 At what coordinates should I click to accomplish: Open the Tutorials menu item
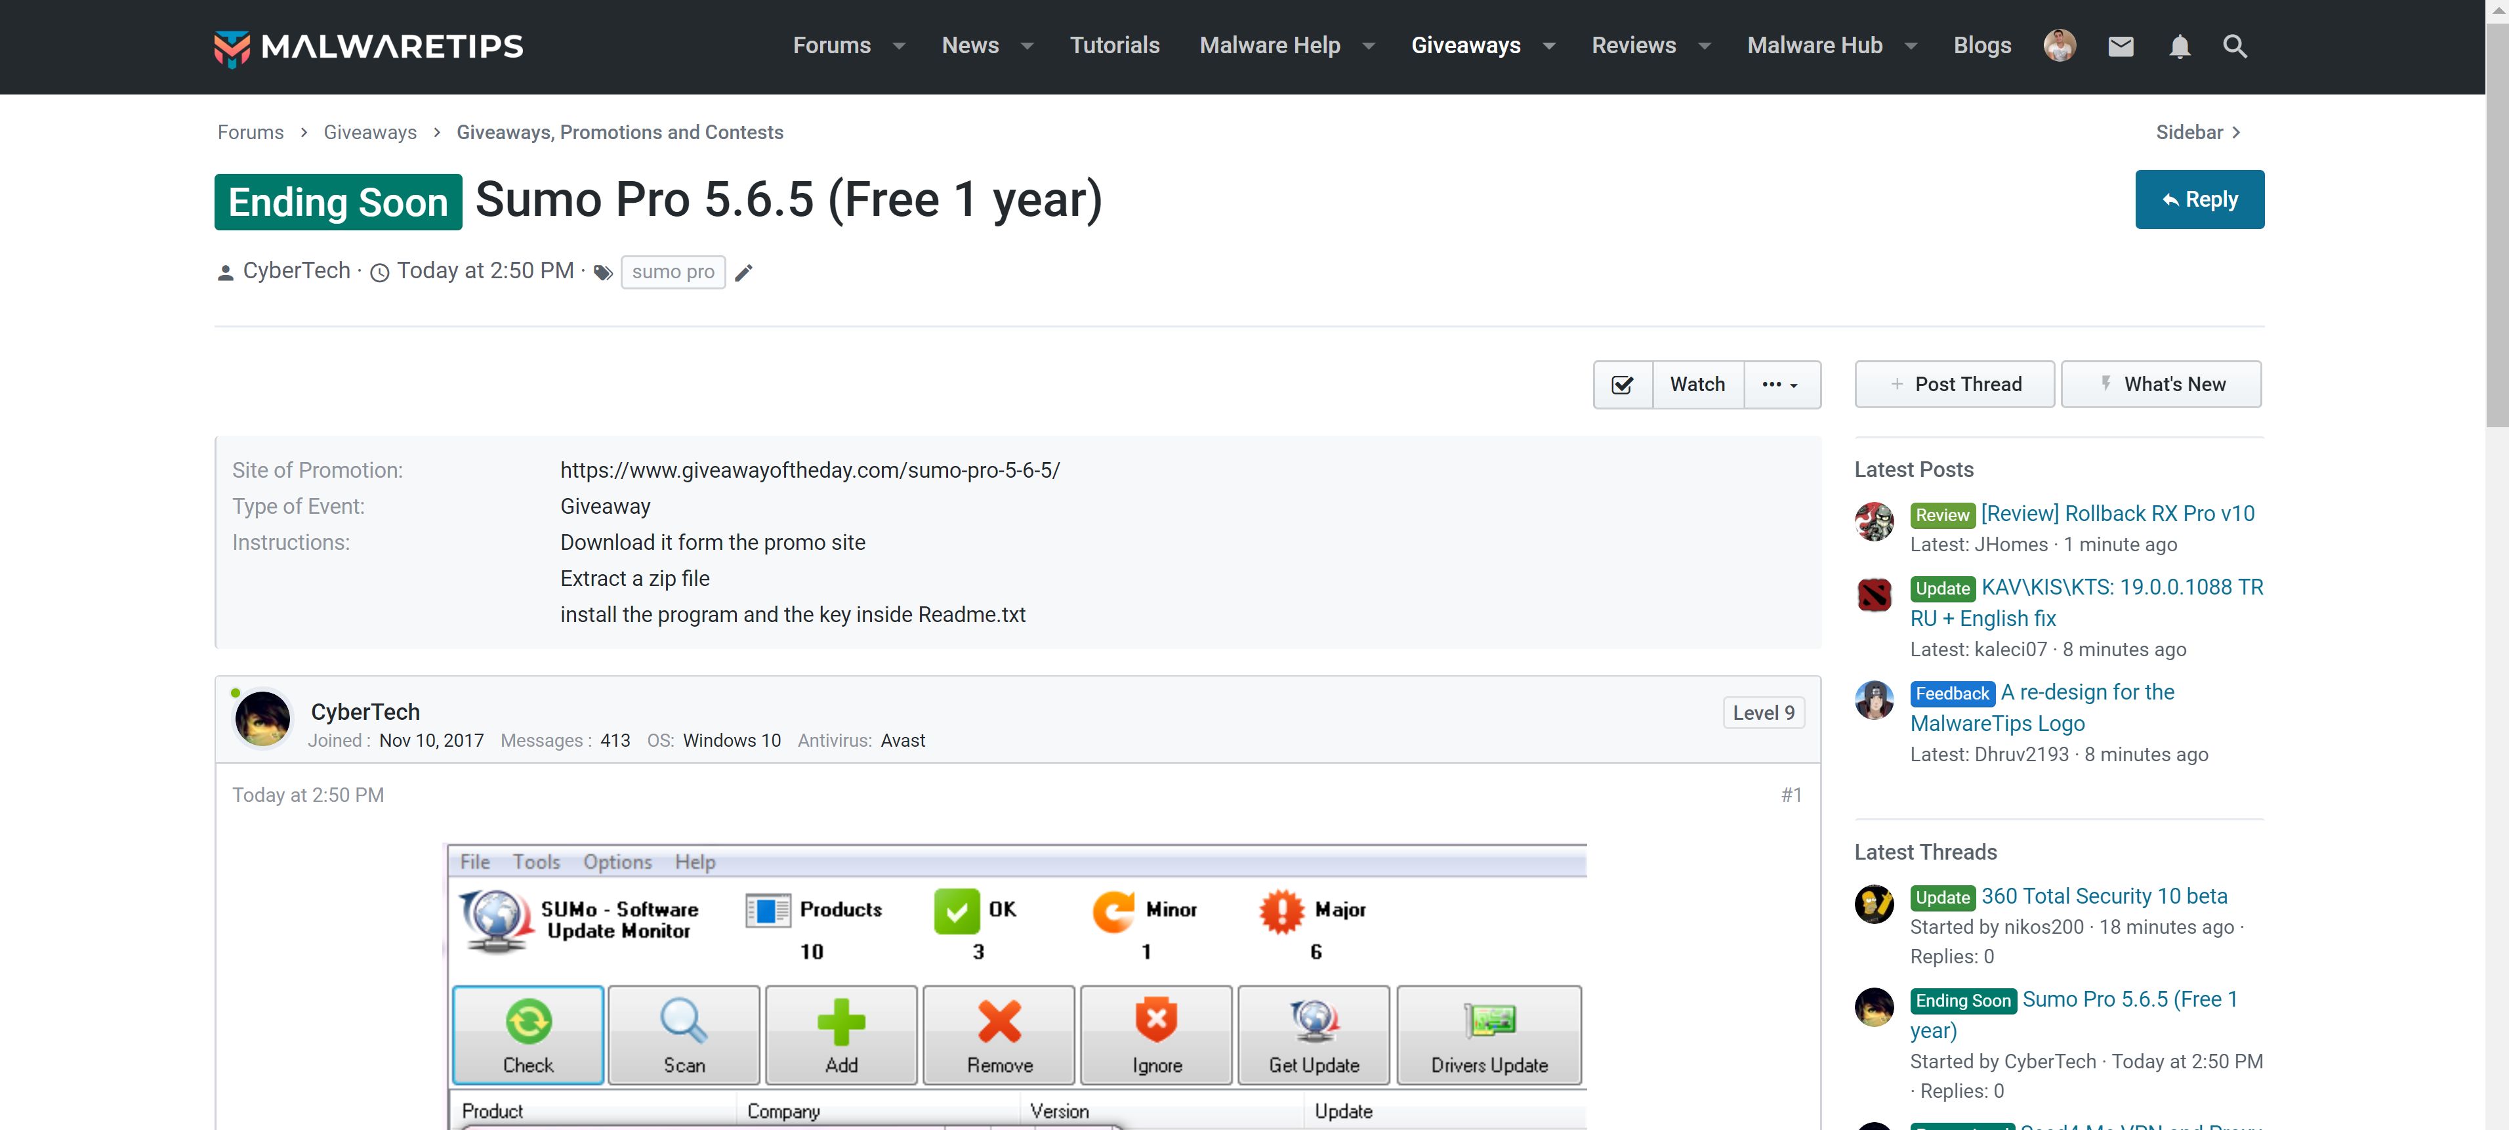[x=1114, y=46]
